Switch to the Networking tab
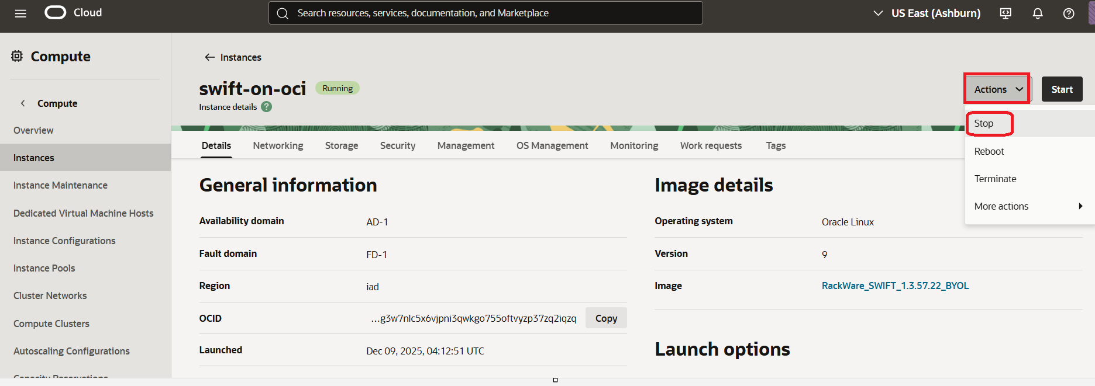Image resolution: width=1095 pixels, height=386 pixels. (278, 145)
